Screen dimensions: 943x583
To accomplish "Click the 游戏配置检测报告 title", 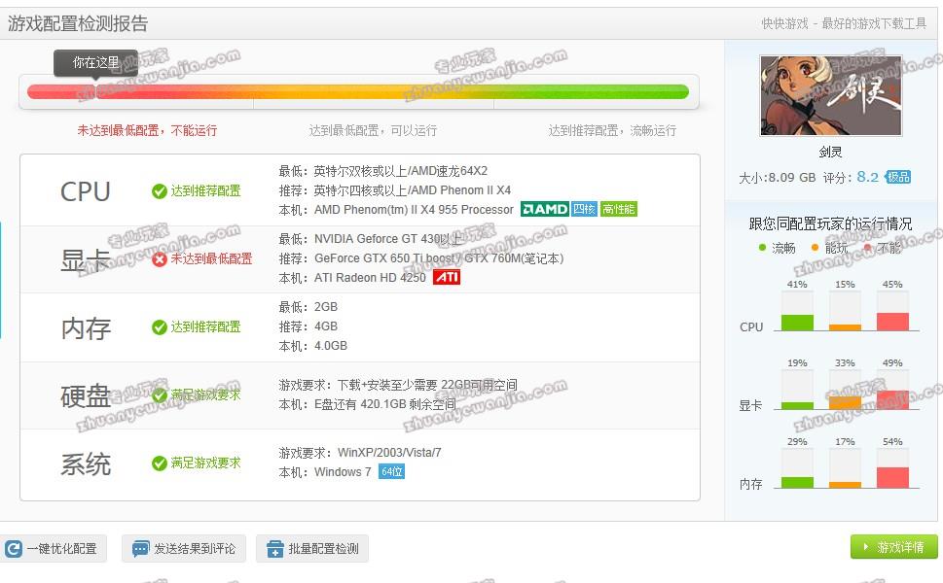I will [78, 23].
